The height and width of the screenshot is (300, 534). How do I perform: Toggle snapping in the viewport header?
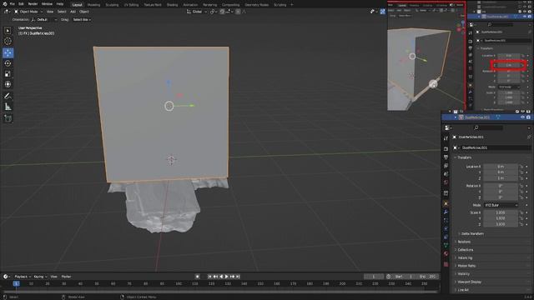click(x=222, y=12)
